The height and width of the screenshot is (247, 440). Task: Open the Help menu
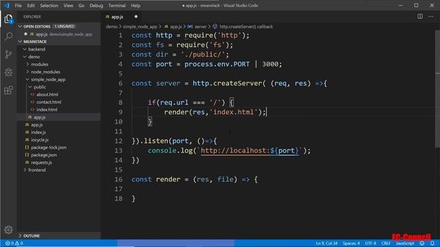pyautogui.click(x=135, y=5)
